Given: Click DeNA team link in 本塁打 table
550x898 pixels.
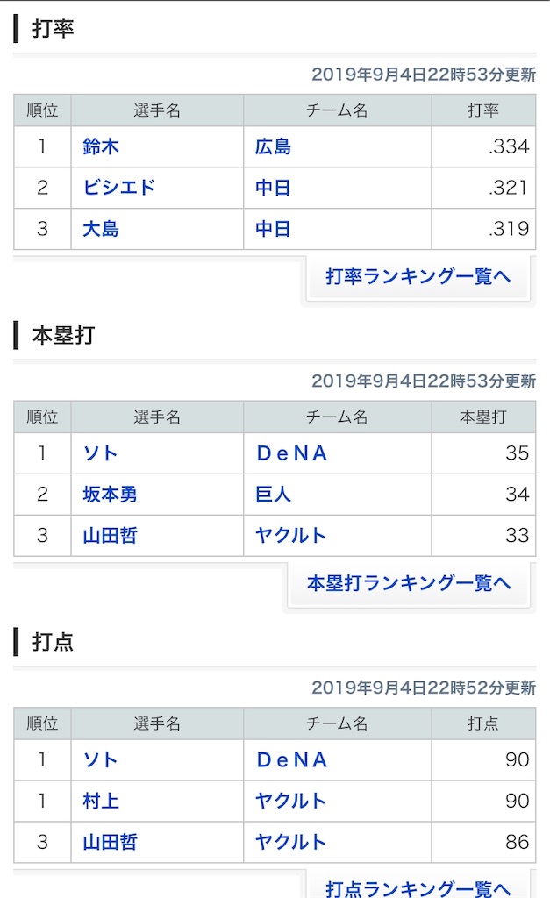Looking at the screenshot, I should pos(292,453).
